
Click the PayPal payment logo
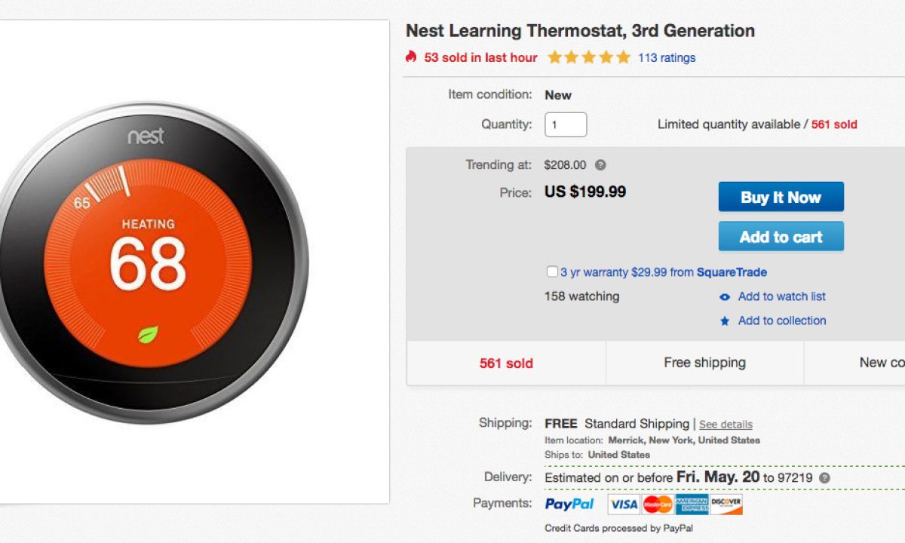point(569,504)
